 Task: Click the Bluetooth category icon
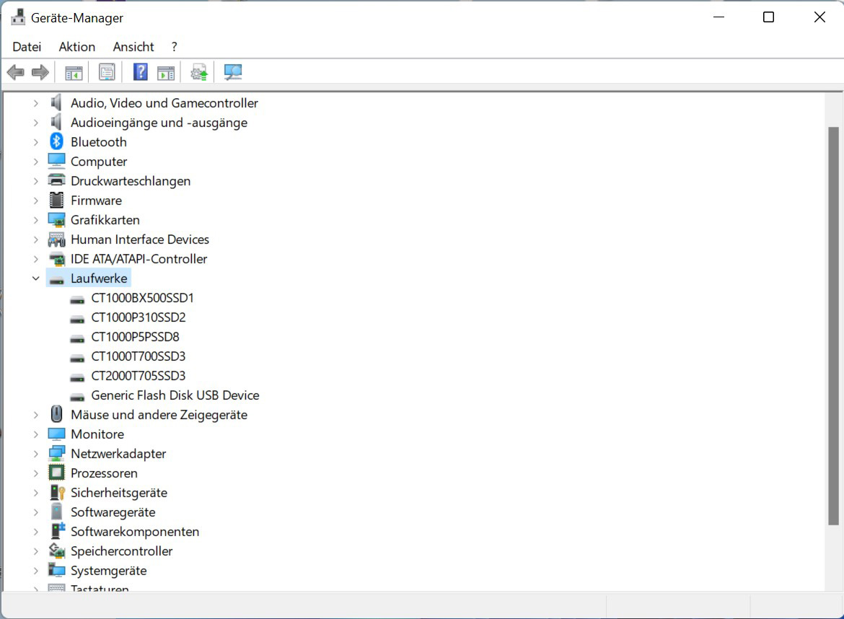[x=56, y=141]
